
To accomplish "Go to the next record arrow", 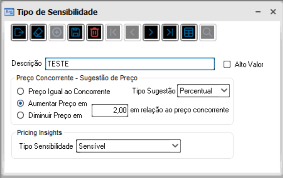I will click(x=151, y=32).
